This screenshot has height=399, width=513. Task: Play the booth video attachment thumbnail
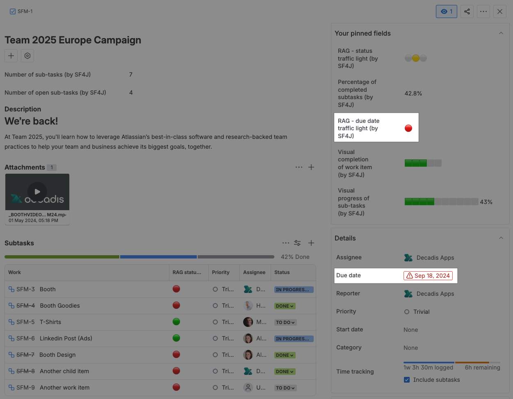coord(37,191)
